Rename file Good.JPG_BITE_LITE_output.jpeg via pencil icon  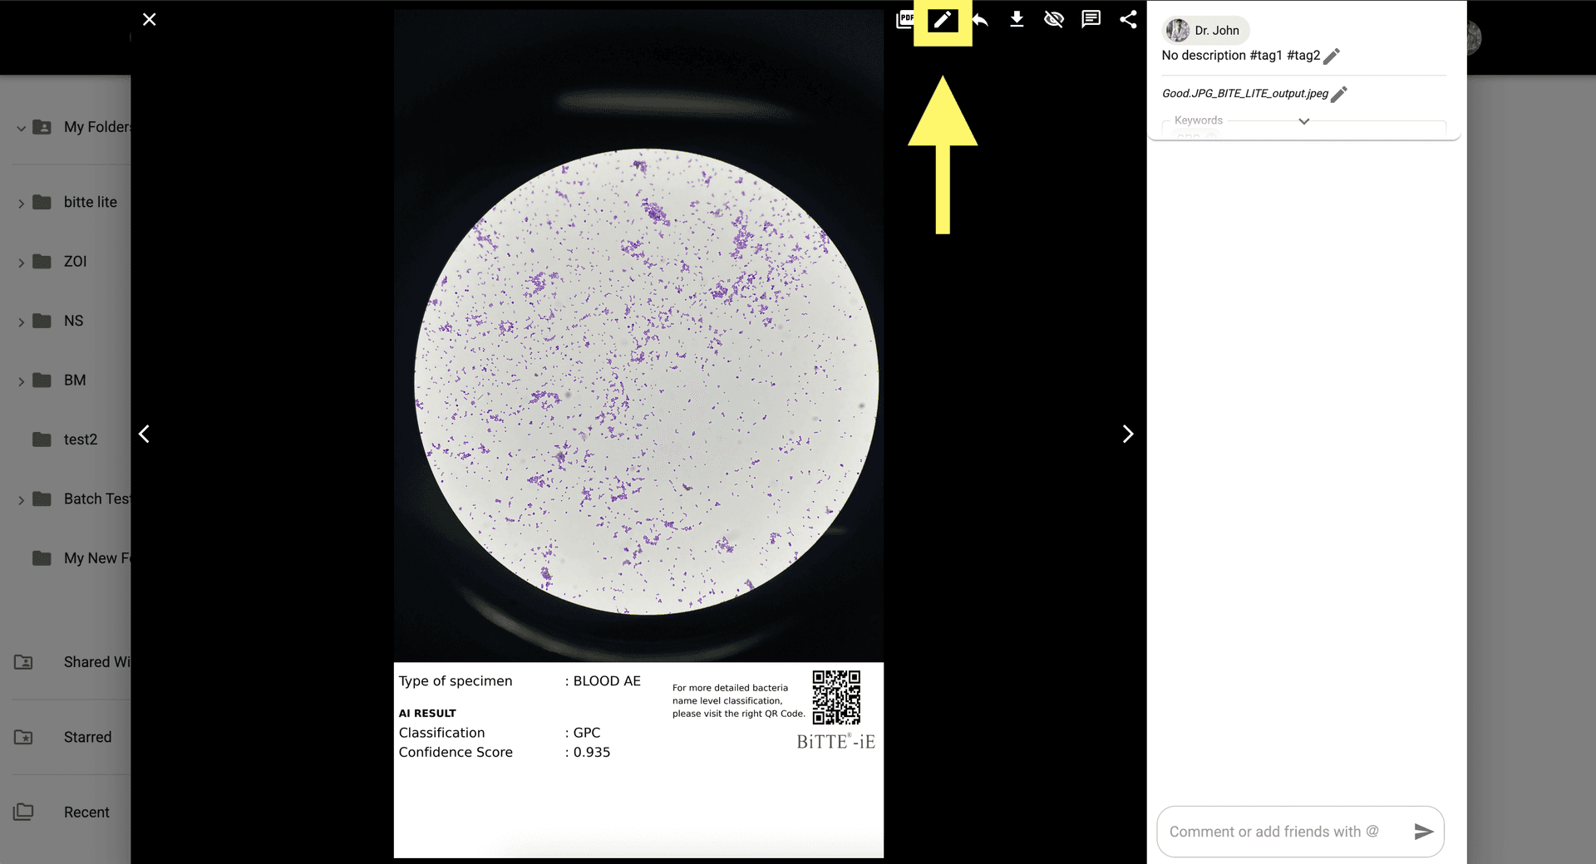(x=1338, y=95)
